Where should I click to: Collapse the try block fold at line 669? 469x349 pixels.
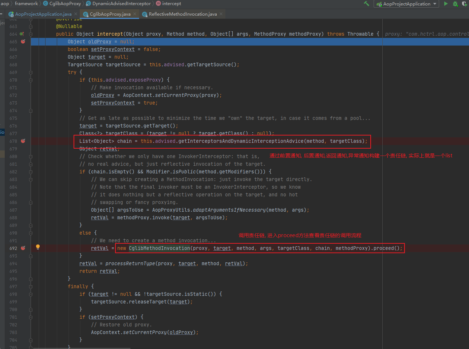pyautogui.click(x=31, y=72)
